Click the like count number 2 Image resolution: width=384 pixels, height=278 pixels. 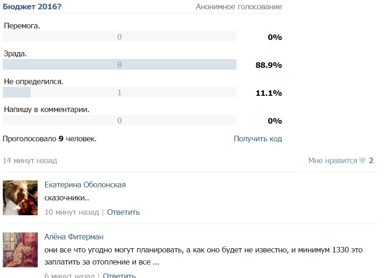(371, 161)
